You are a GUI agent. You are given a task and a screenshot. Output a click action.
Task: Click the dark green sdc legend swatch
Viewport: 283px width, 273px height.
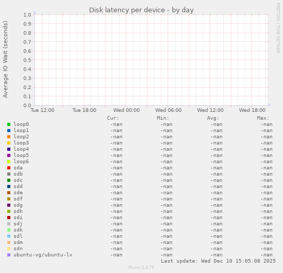point(9,180)
